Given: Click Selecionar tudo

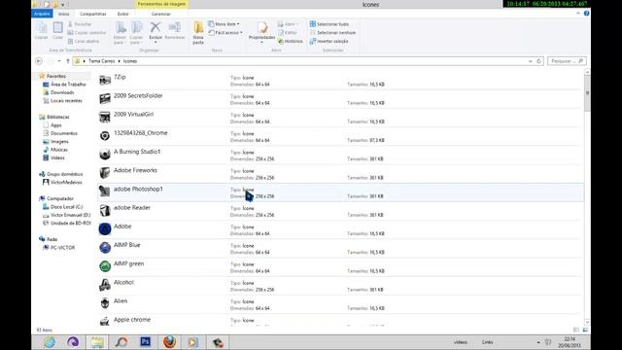Looking at the screenshot, I should pyautogui.click(x=329, y=24).
